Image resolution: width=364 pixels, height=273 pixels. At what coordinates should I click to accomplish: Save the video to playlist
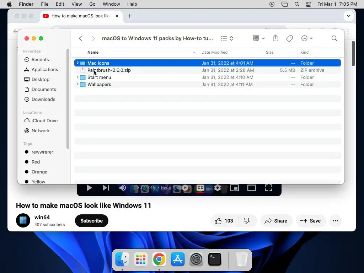(x=311, y=221)
